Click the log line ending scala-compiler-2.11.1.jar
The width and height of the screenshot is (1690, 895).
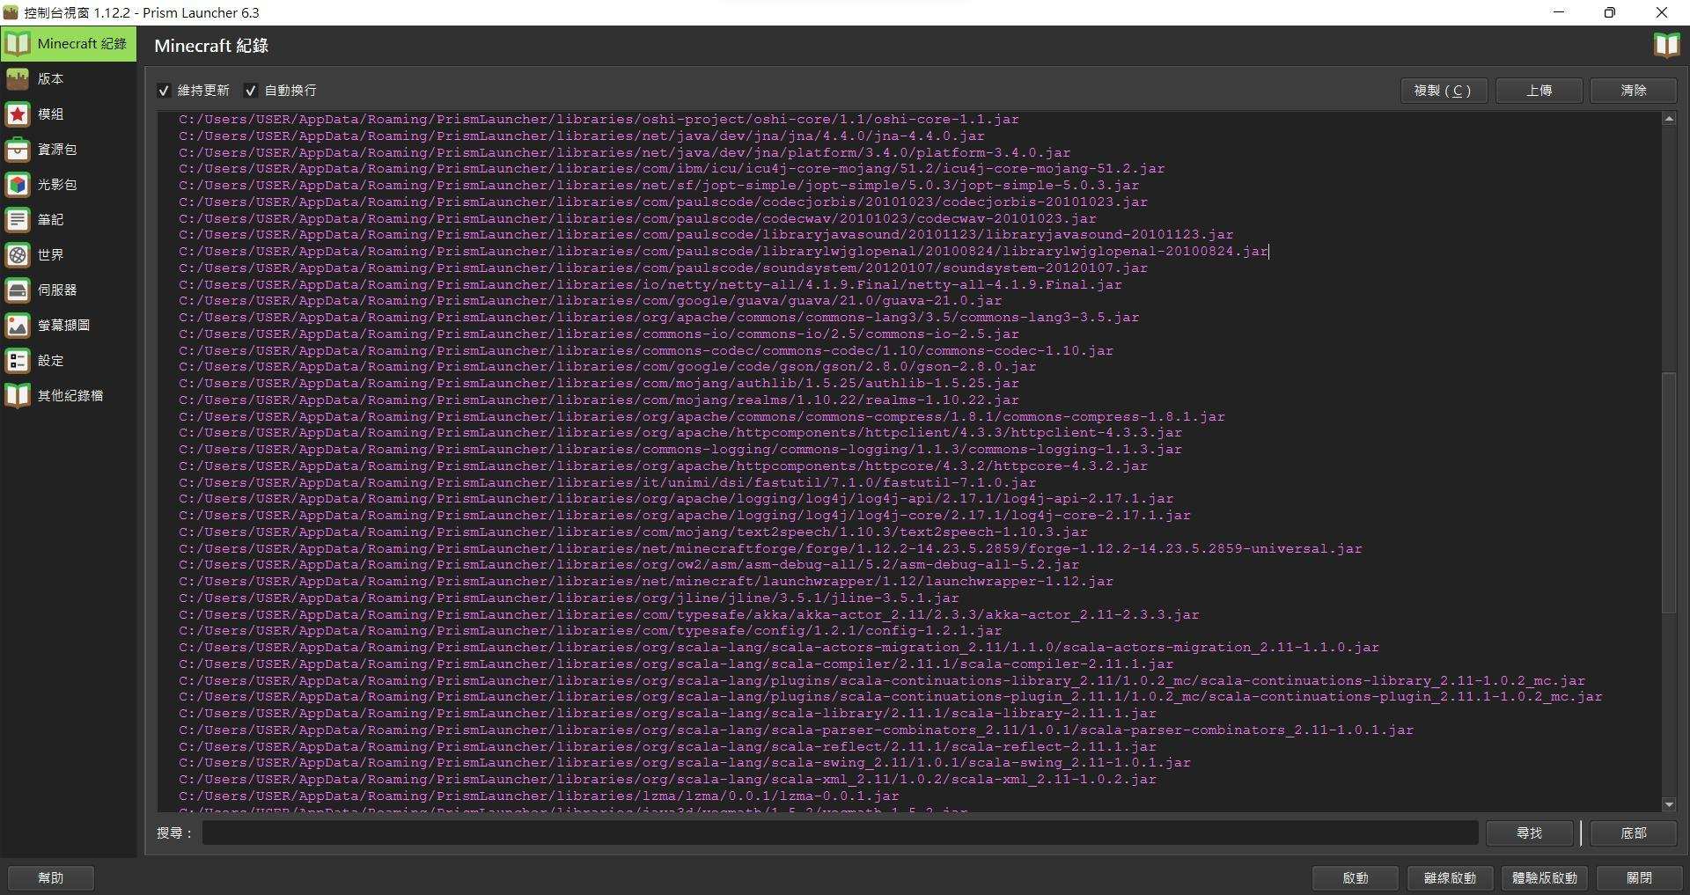point(676,664)
